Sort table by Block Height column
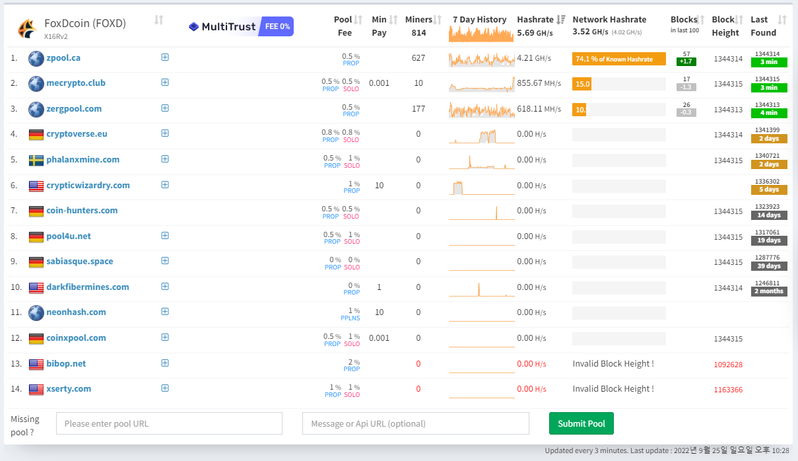This screenshot has width=798, height=461. [739, 20]
